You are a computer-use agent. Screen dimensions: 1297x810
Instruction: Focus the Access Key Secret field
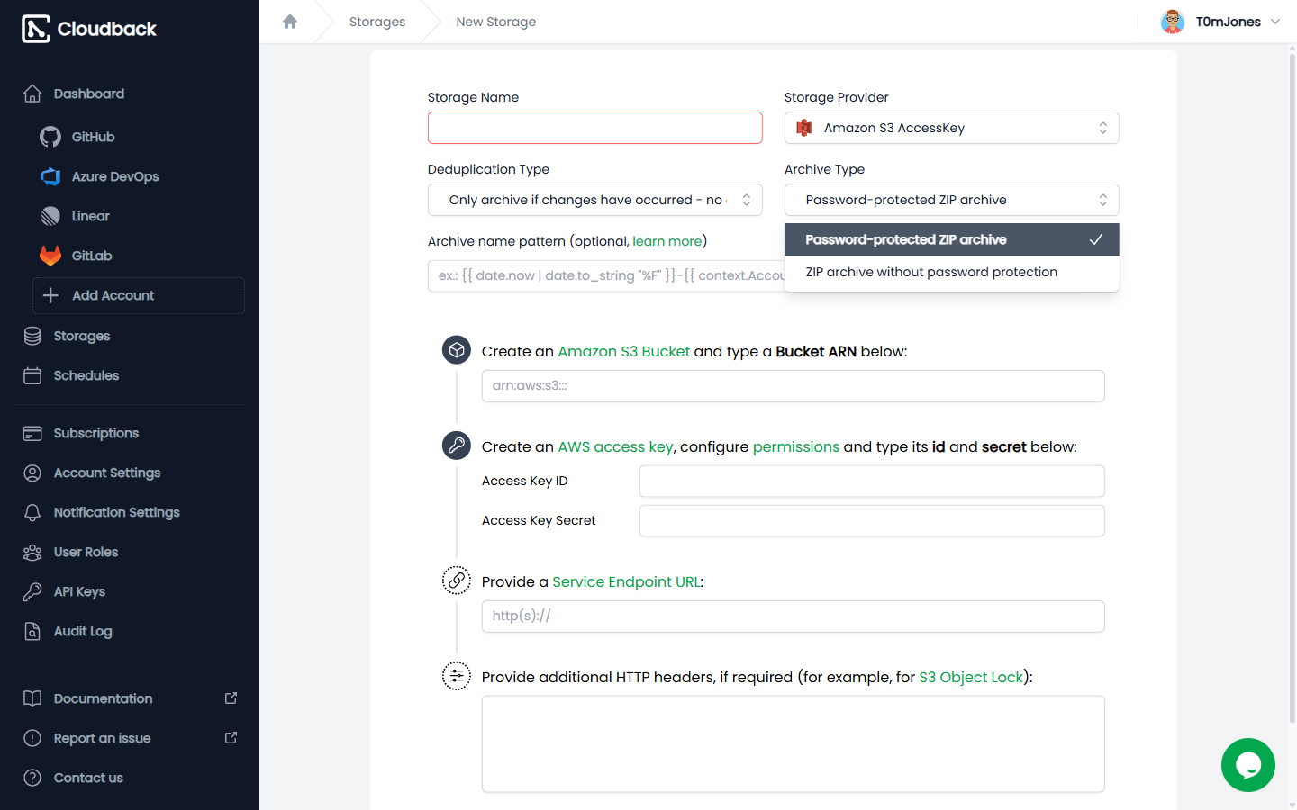pyautogui.click(x=872, y=521)
